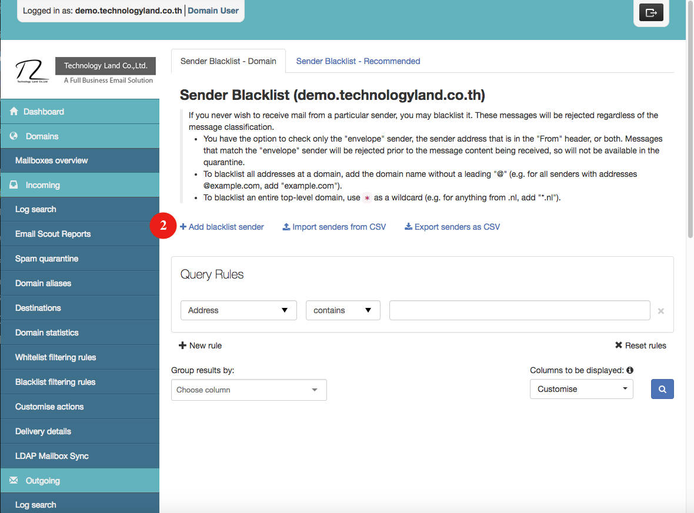This screenshot has width=694, height=513.
Task: Run the search using the magnifying glass button
Action: [x=662, y=389]
